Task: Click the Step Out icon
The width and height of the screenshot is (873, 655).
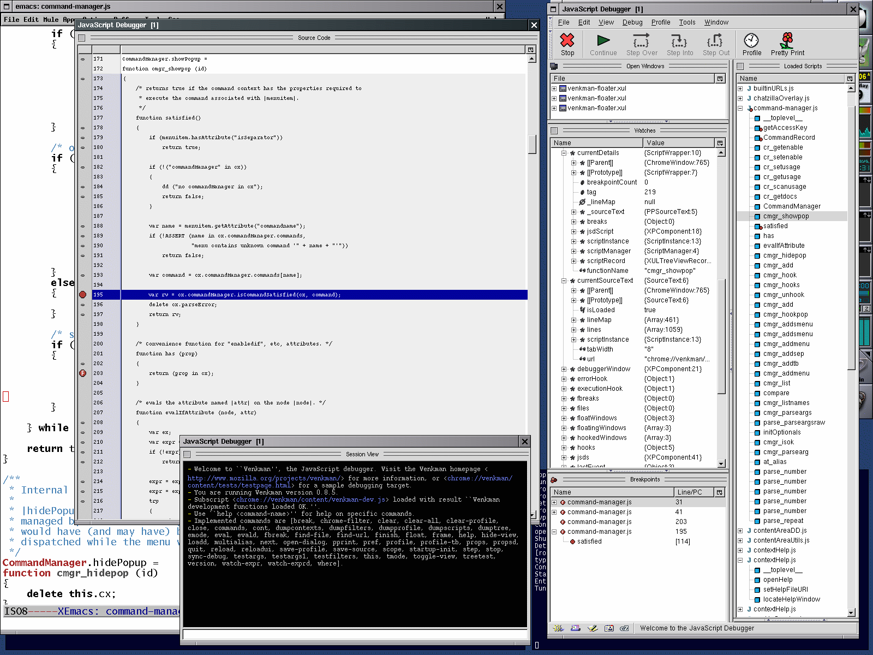Action: (x=715, y=40)
